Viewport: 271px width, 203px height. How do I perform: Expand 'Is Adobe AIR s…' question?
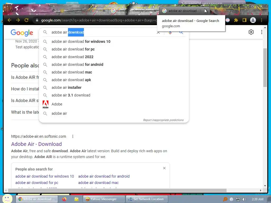[x=25, y=100]
